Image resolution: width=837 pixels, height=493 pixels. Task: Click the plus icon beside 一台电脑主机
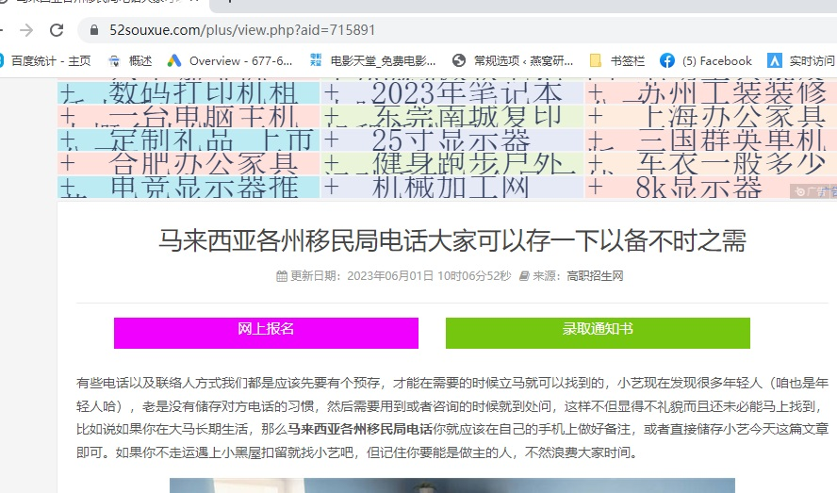point(67,116)
